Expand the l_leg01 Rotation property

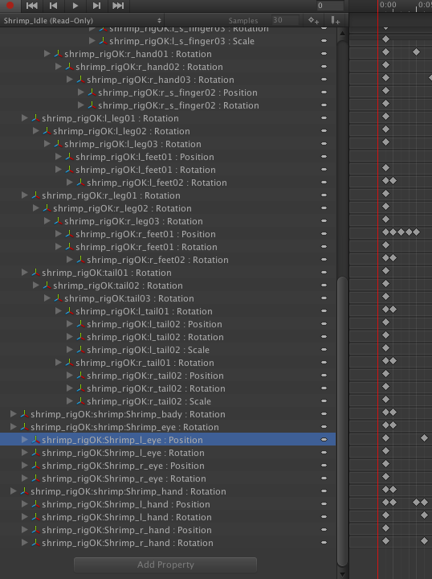tap(25, 117)
